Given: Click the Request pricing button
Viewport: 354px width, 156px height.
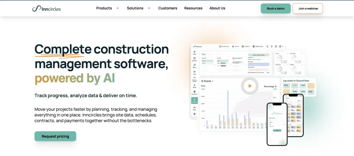Looking at the screenshot, I should point(55,136).
